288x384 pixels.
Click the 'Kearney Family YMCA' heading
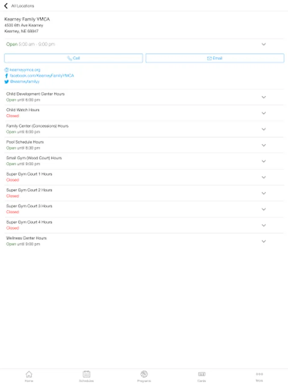(x=27, y=19)
